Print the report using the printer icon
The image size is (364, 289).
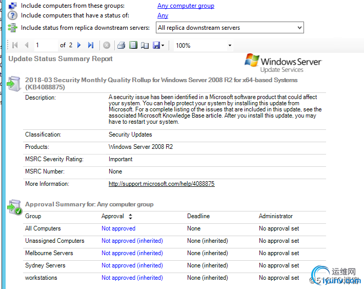point(121,45)
